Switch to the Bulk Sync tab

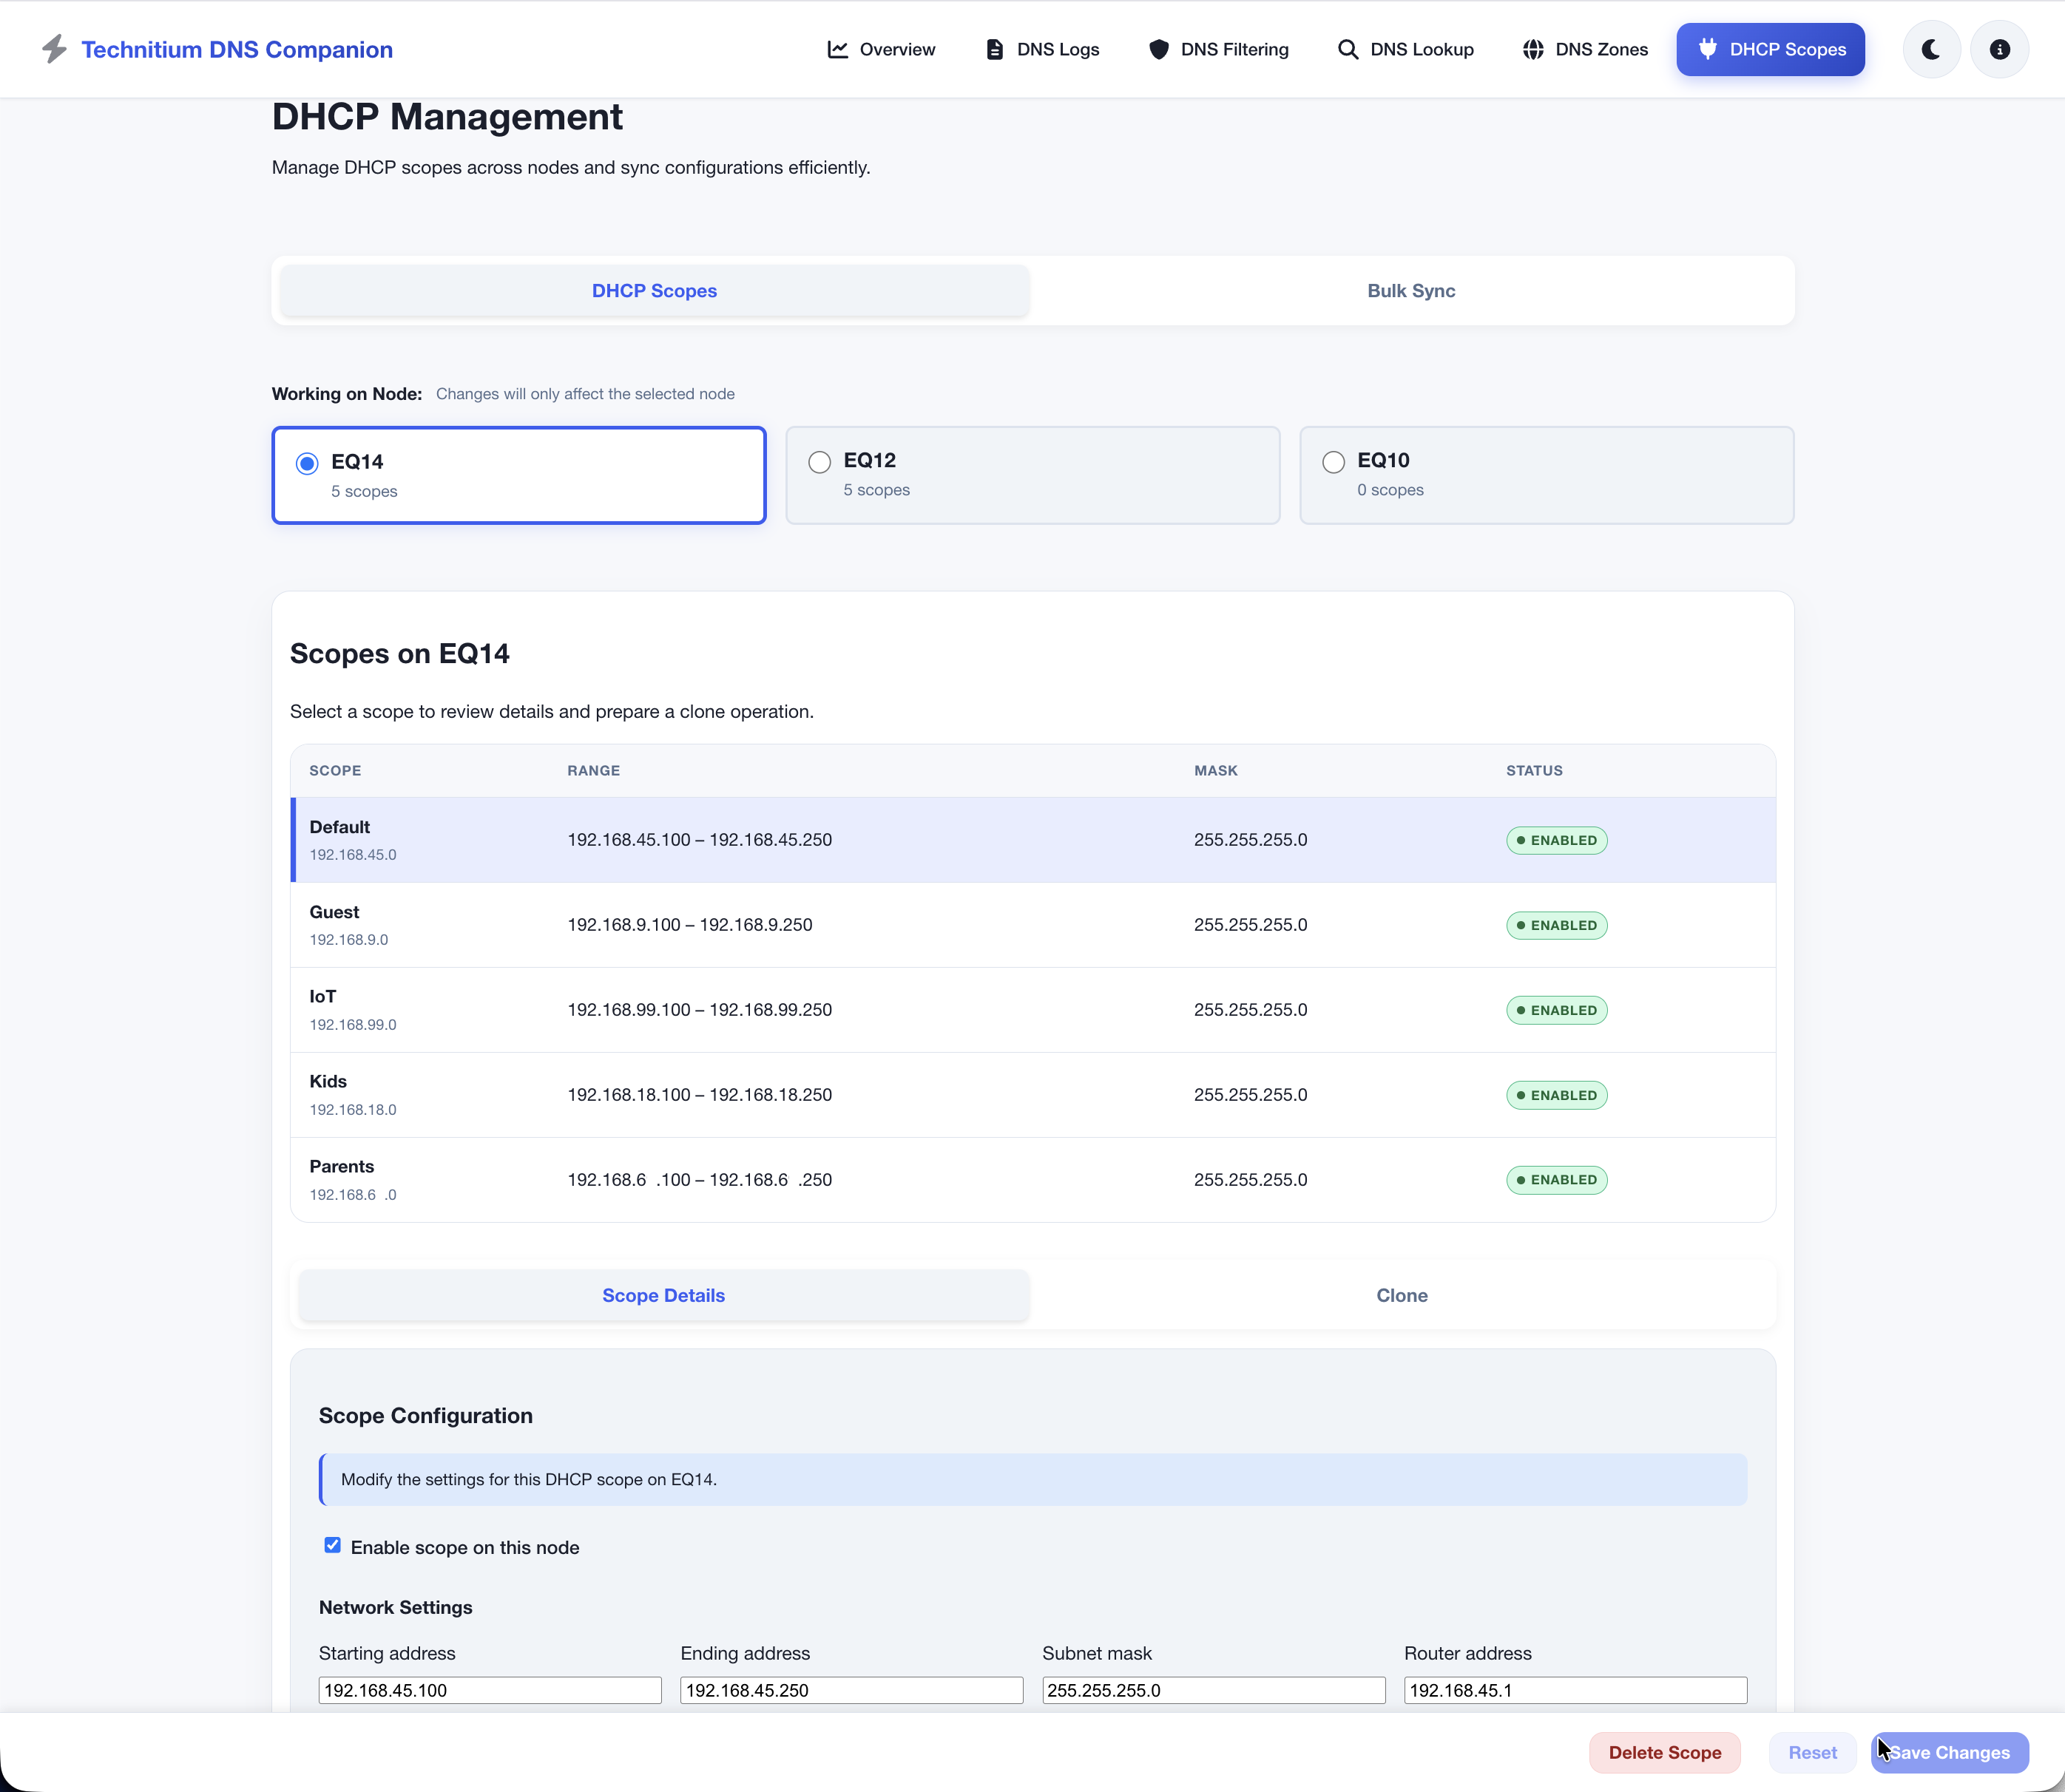tap(1410, 290)
